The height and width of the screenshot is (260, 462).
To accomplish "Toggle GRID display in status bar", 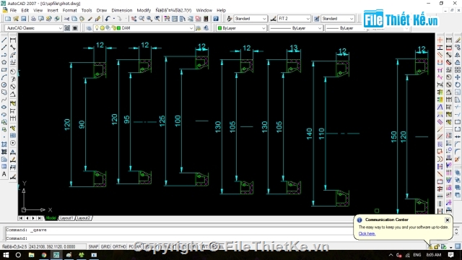I will [x=105, y=246].
